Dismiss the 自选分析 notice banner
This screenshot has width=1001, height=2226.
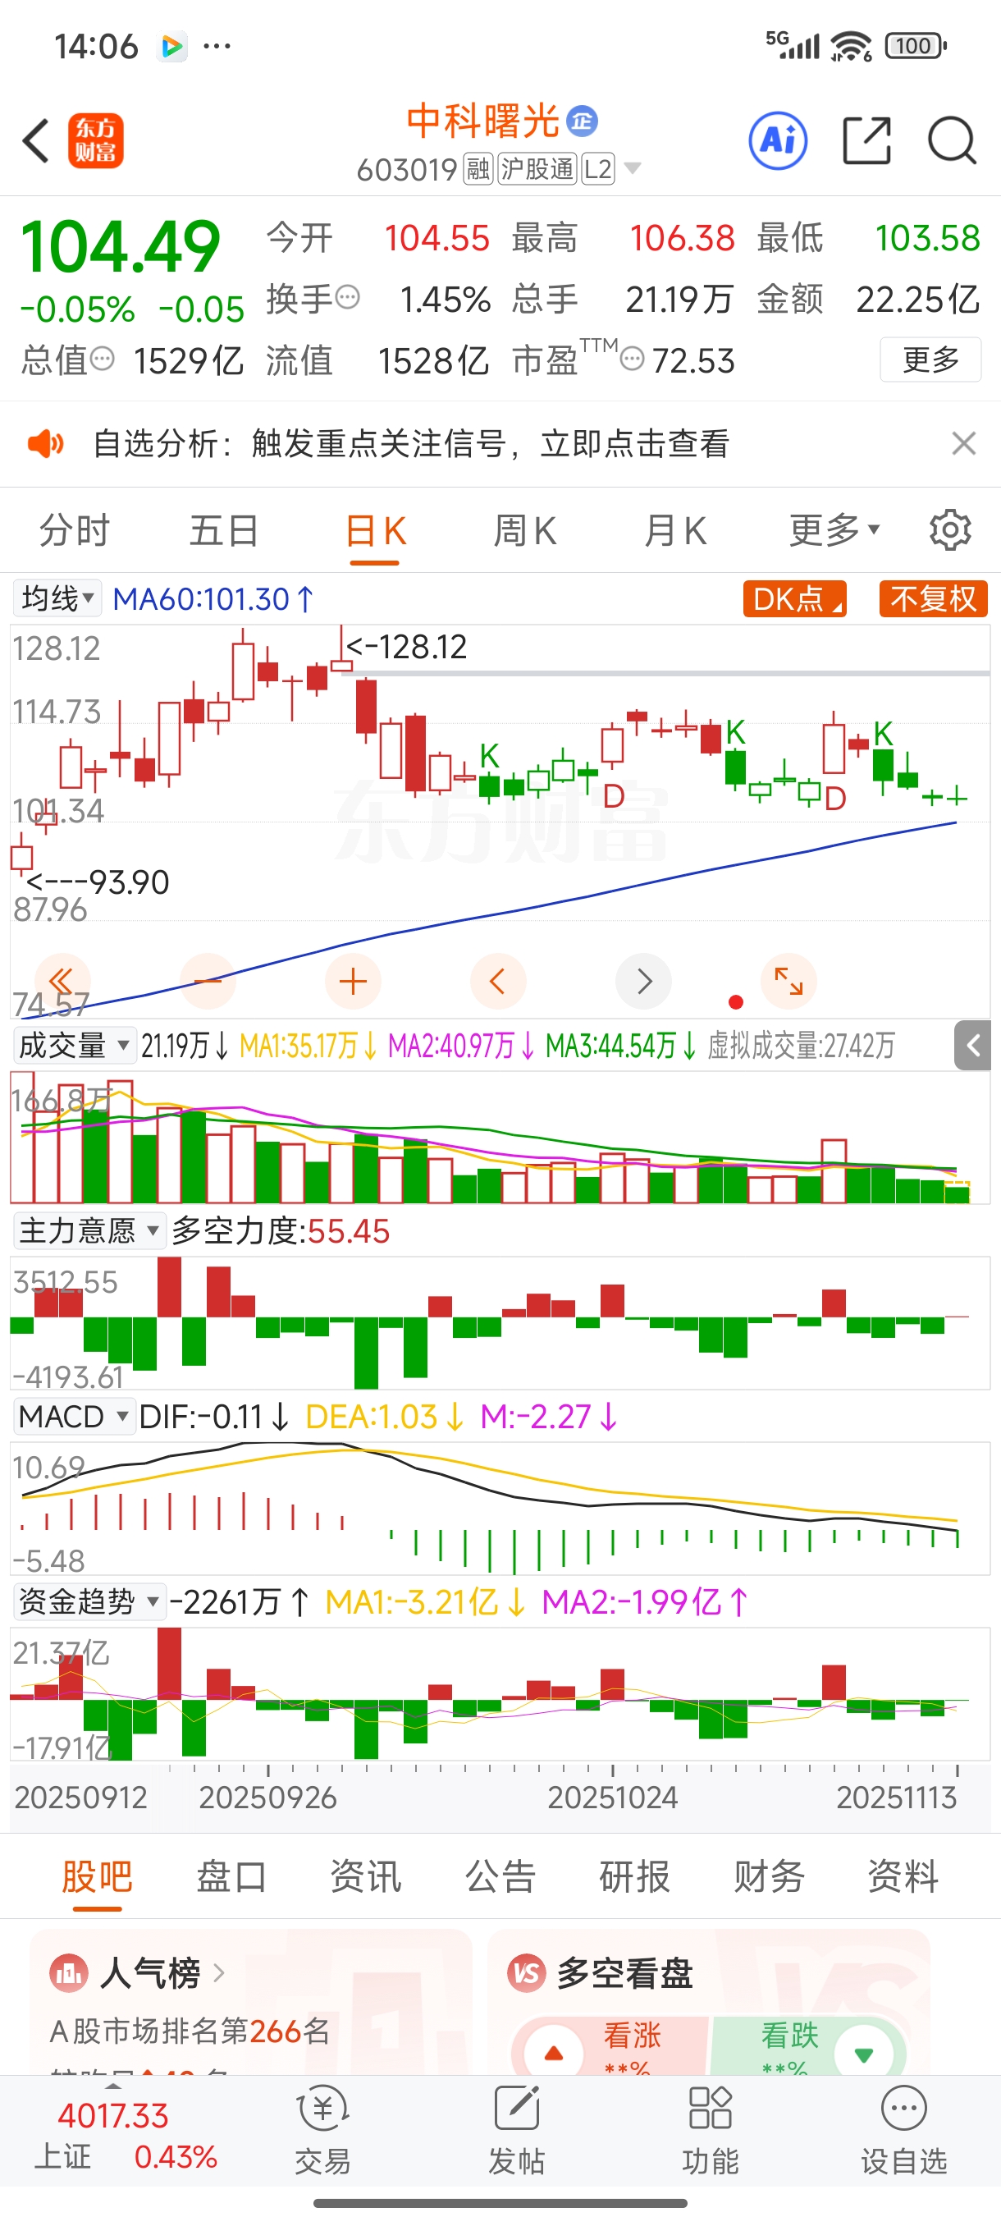click(x=963, y=443)
